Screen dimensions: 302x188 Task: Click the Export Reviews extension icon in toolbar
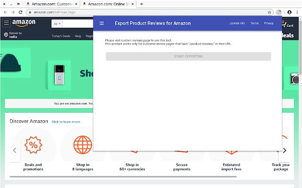pyautogui.click(x=279, y=12)
